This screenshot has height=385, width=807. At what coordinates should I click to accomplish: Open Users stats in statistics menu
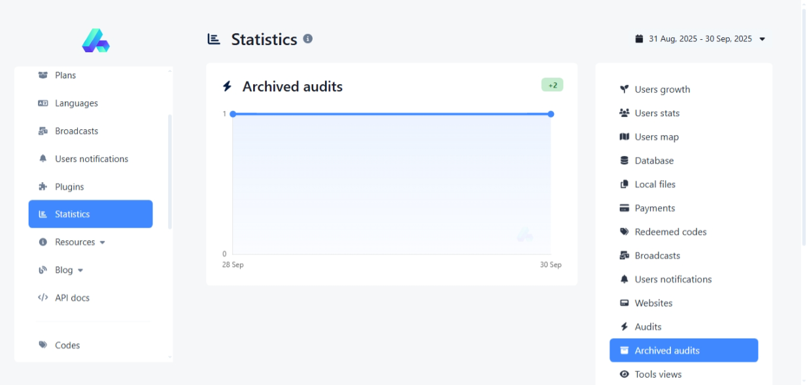click(x=657, y=113)
